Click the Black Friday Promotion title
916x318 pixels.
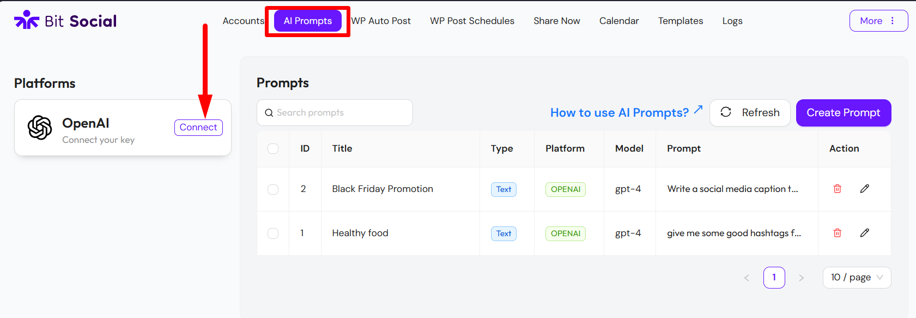383,189
